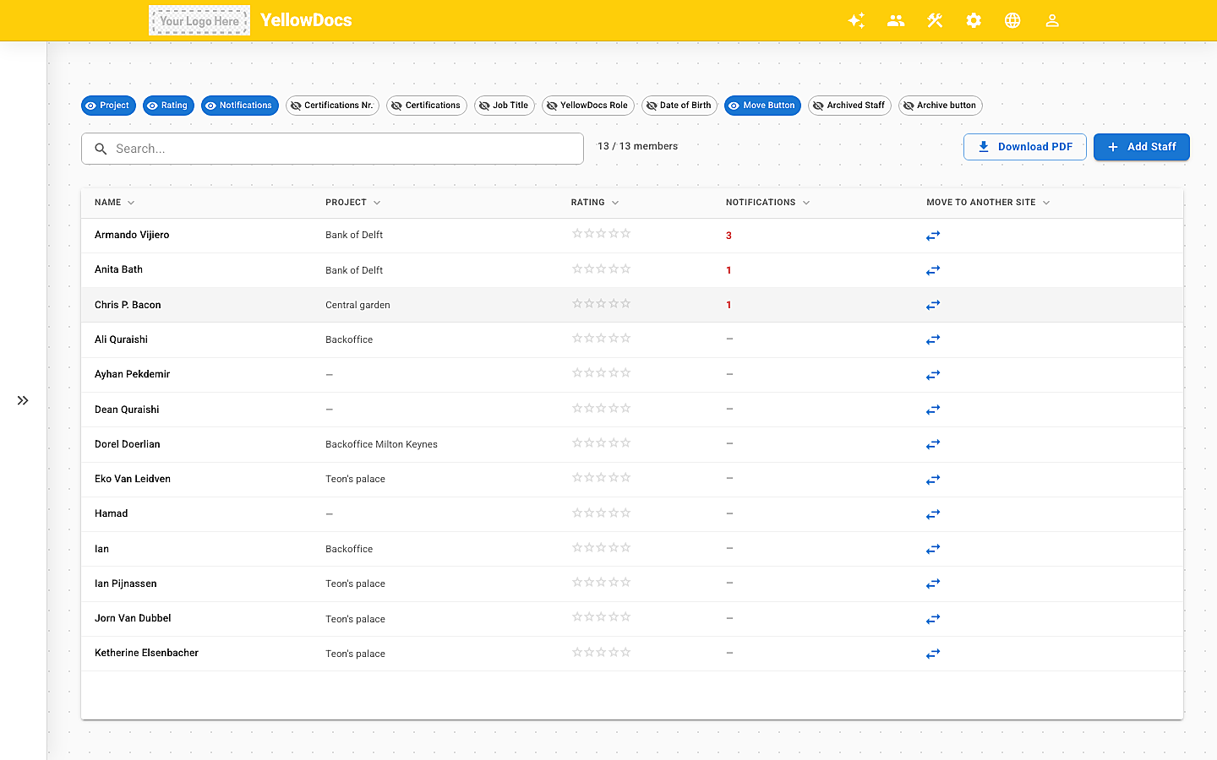Click the move icon for Dean Quraishi

click(x=933, y=410)
